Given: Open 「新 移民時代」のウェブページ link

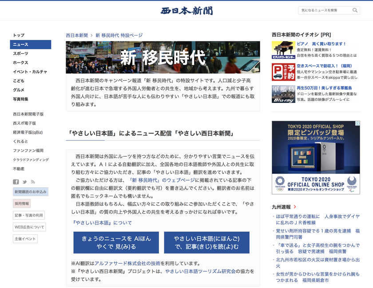Looking at the screenshot, I should 162,180.
